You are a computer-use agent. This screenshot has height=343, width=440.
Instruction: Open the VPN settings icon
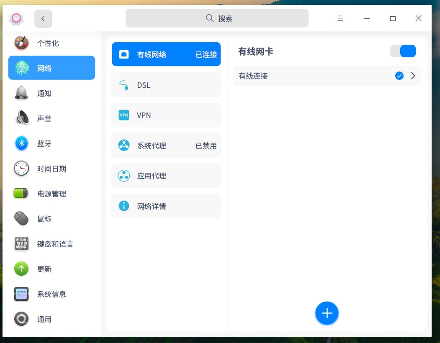124,115
